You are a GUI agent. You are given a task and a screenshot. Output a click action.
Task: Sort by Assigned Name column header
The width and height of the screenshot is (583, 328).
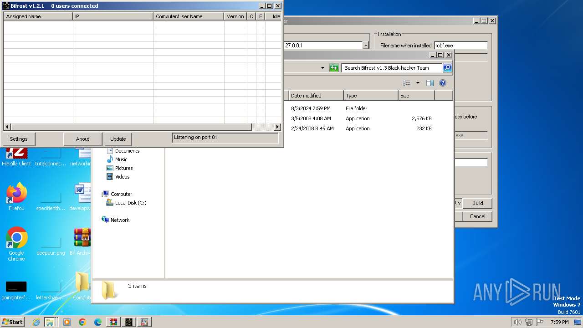38,16
